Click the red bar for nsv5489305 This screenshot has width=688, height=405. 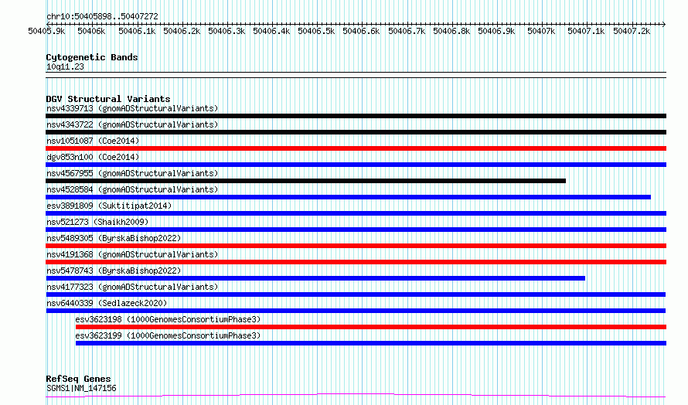356,246
